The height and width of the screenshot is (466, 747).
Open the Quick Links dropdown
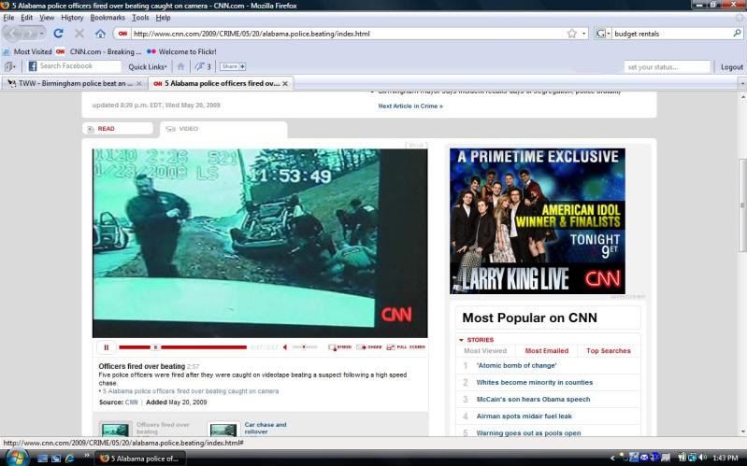tap(148, 66)
